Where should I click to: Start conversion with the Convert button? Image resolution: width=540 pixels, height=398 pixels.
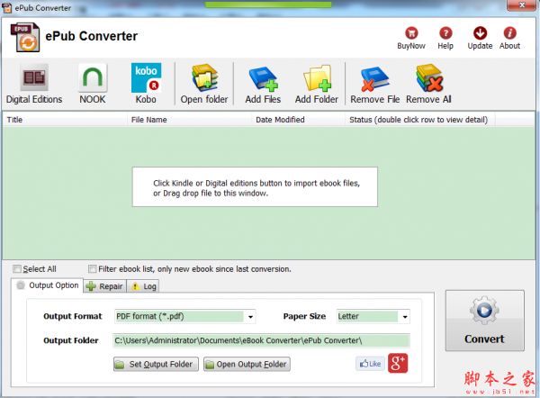pos(485,321)
